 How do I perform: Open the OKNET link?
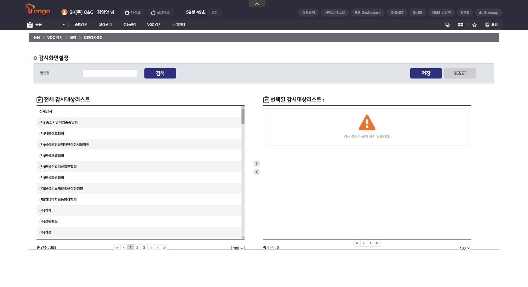click(x=397, y=12)
